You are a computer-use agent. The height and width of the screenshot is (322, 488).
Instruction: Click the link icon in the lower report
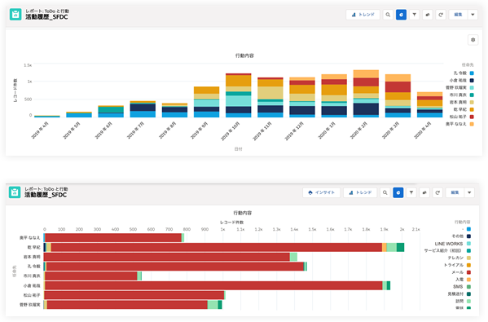(x=424, y=192)
